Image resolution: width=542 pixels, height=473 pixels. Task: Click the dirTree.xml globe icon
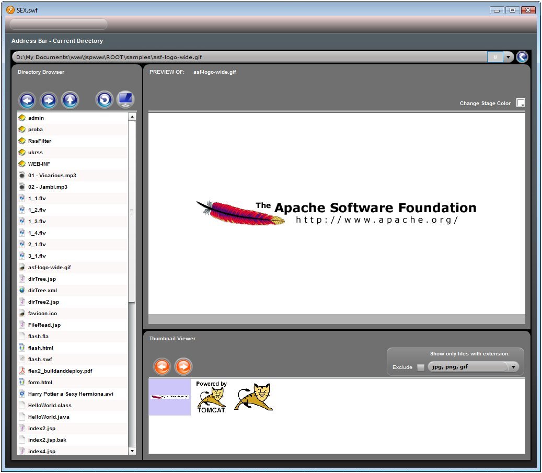pyautogui.click(x=22, y=290)
